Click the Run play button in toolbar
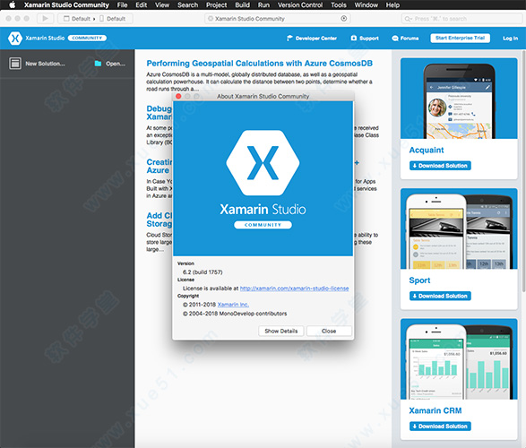Screen dimensions: 526x448 (45, 19)
